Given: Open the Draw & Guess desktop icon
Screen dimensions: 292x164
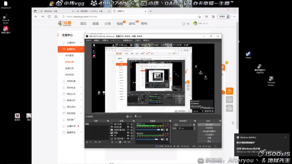Looking at the screenshot, I should [5, 19].
